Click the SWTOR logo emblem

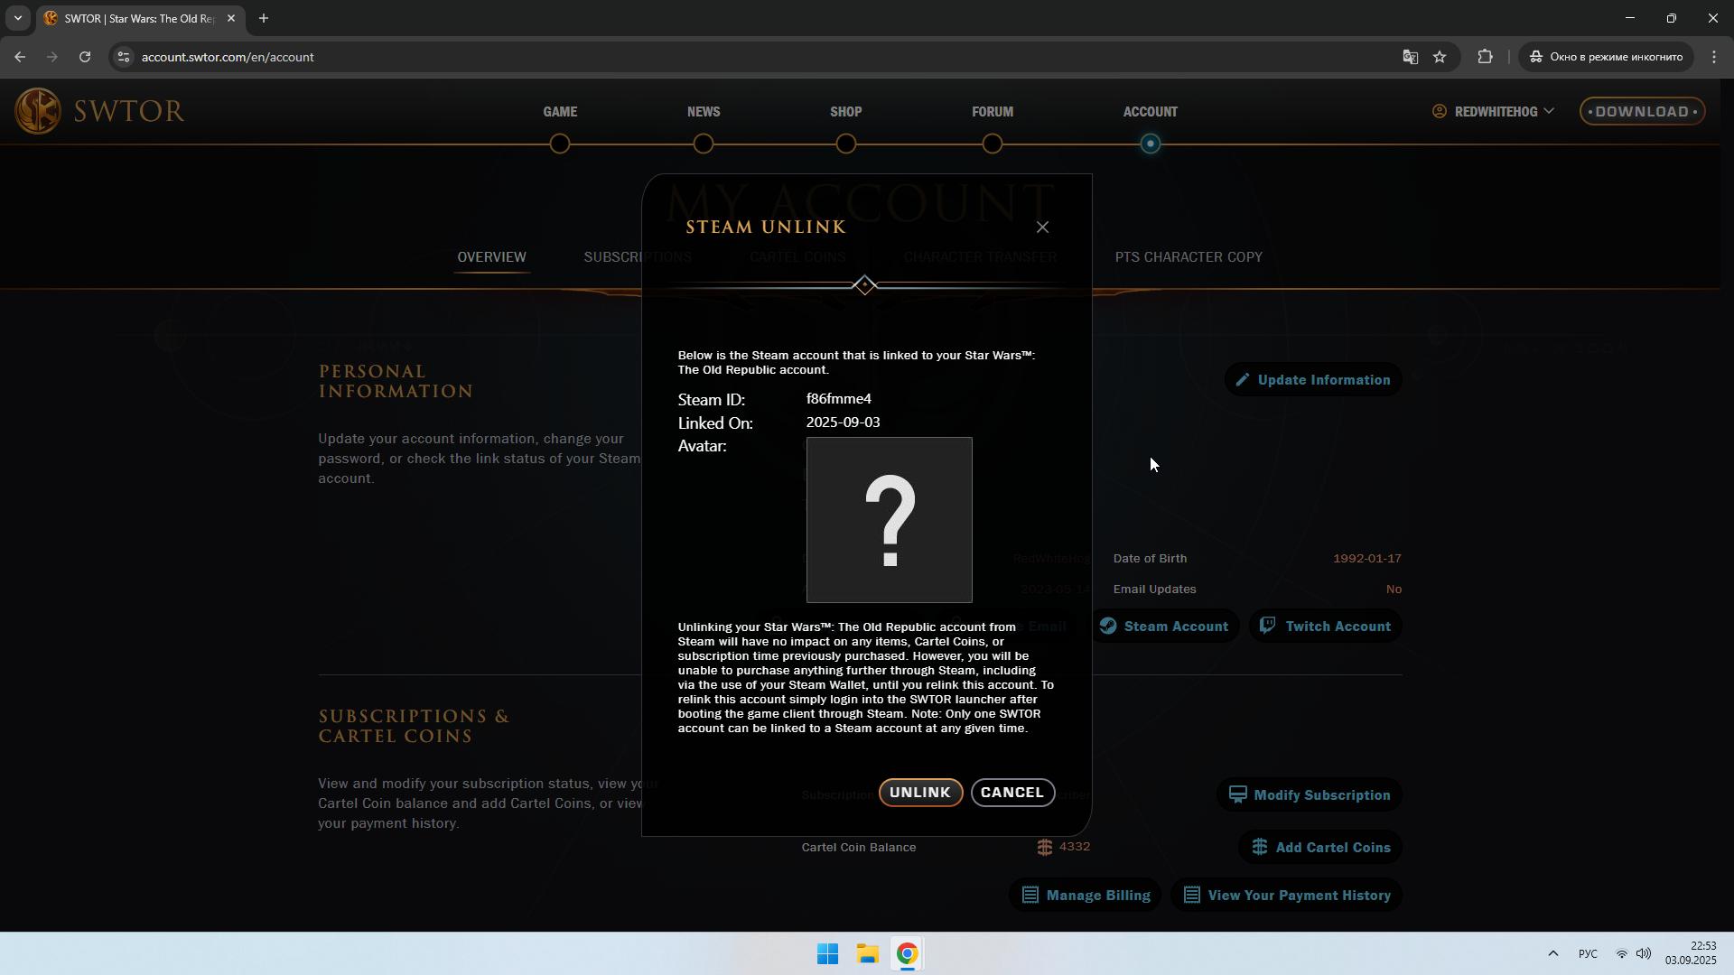pyautogui.click(x=38, y=111)
